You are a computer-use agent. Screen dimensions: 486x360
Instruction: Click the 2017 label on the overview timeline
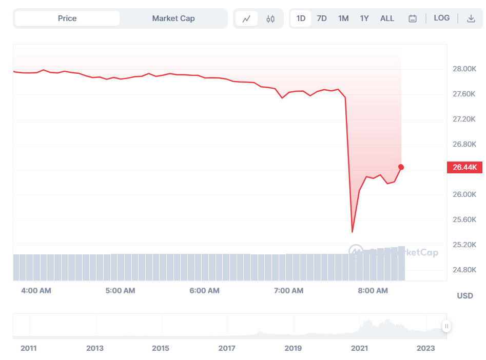(x=227, y=348)
